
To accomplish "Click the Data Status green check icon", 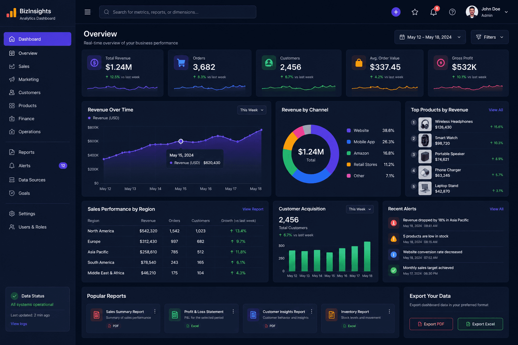I will 15,296.
